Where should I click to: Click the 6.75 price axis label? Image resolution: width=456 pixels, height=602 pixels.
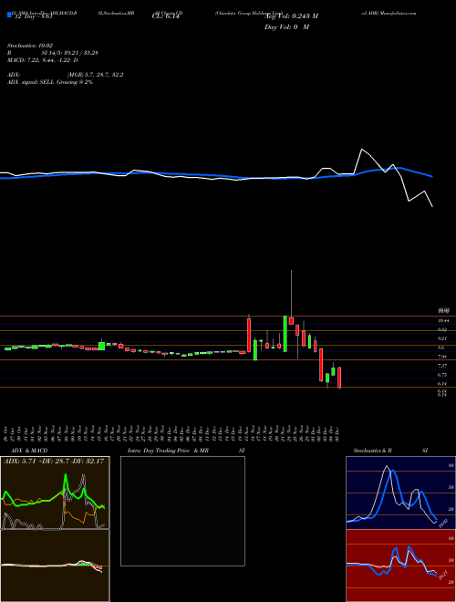click(x=442, y=375)
